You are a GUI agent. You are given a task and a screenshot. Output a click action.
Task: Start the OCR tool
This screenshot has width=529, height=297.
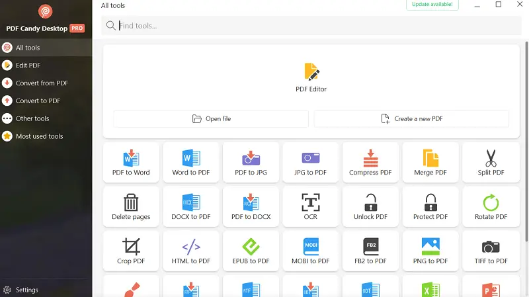point(310,206)
